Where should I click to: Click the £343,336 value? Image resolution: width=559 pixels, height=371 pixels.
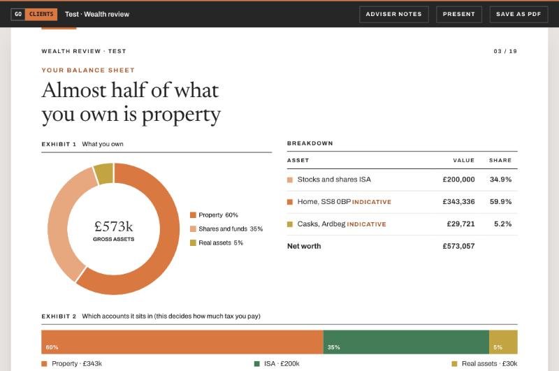pyautogui.click(x=458, y=202)
